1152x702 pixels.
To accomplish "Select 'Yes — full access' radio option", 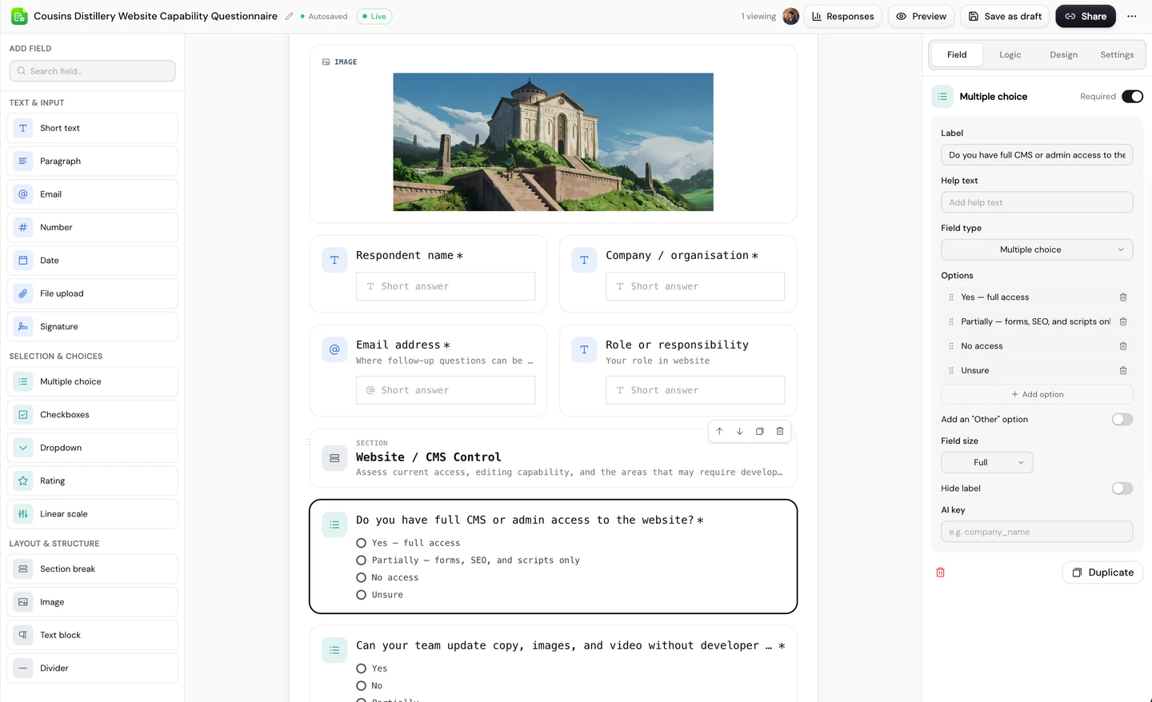I will point(361,543).
